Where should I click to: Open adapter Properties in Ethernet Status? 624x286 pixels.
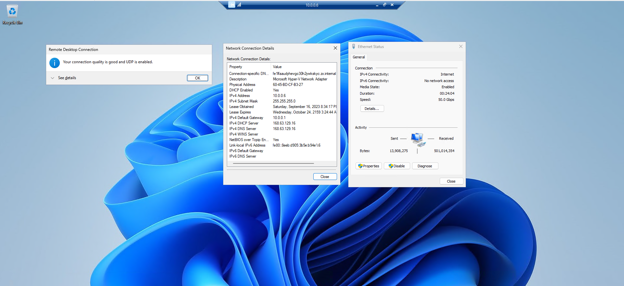coord(369,166)
